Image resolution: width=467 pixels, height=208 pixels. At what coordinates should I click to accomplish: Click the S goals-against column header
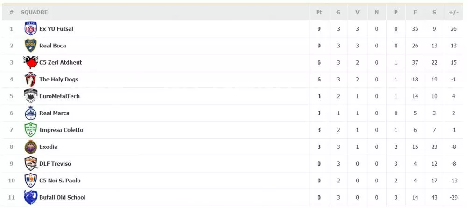434,12
